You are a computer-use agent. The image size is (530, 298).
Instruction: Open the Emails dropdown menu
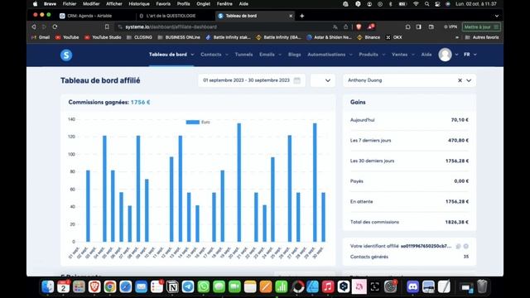pos(270,55)
